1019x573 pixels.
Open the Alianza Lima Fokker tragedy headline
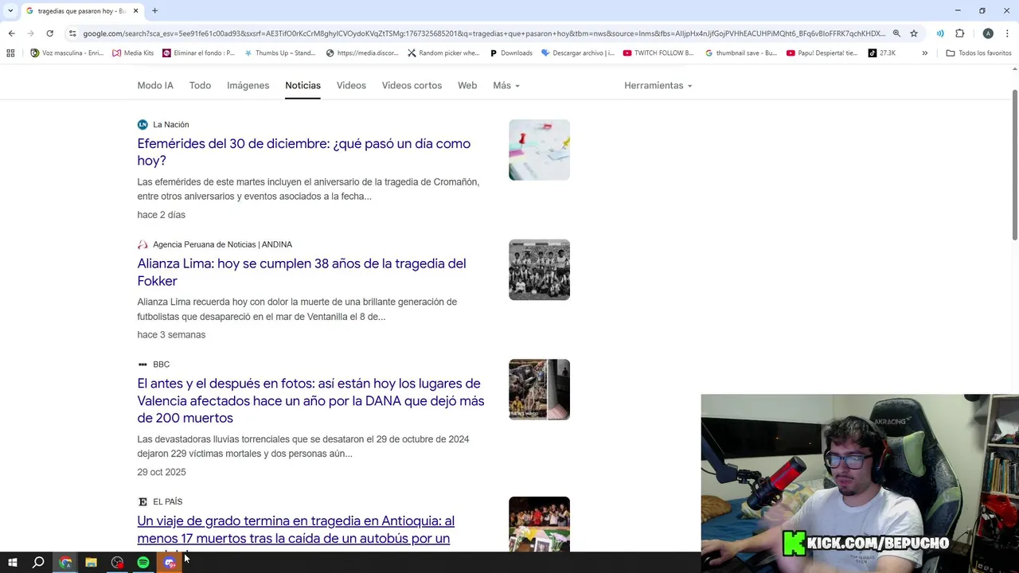point(301,272)
